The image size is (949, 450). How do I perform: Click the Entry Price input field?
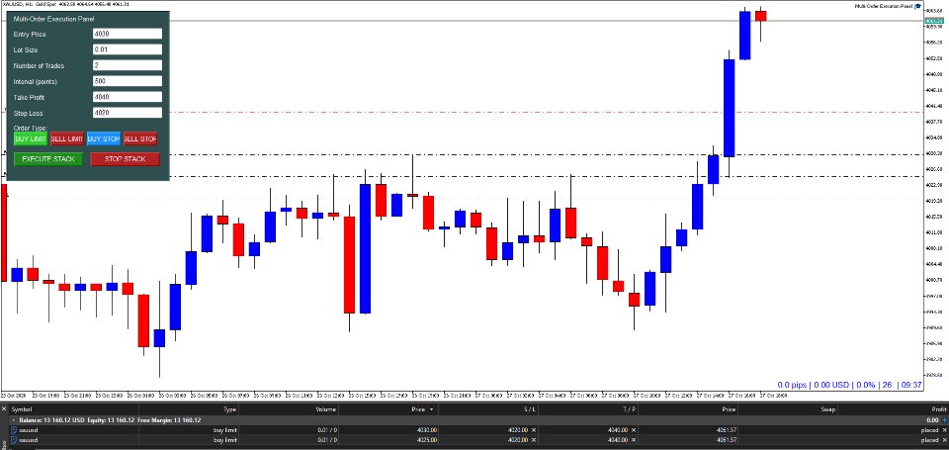point(128,34)
